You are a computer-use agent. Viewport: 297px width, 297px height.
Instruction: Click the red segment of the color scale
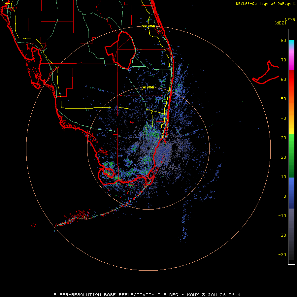pyautogui.click(x=291, y=80)
